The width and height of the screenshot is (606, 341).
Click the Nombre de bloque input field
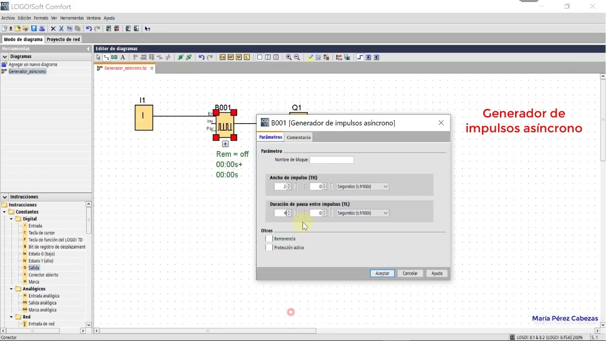point(331,160)
